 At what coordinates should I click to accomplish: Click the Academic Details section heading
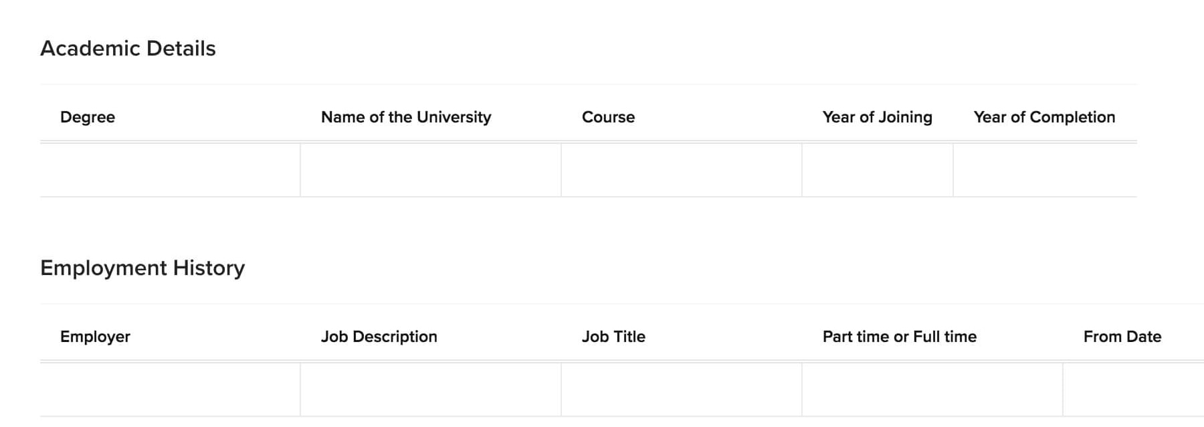coord(128,48)
